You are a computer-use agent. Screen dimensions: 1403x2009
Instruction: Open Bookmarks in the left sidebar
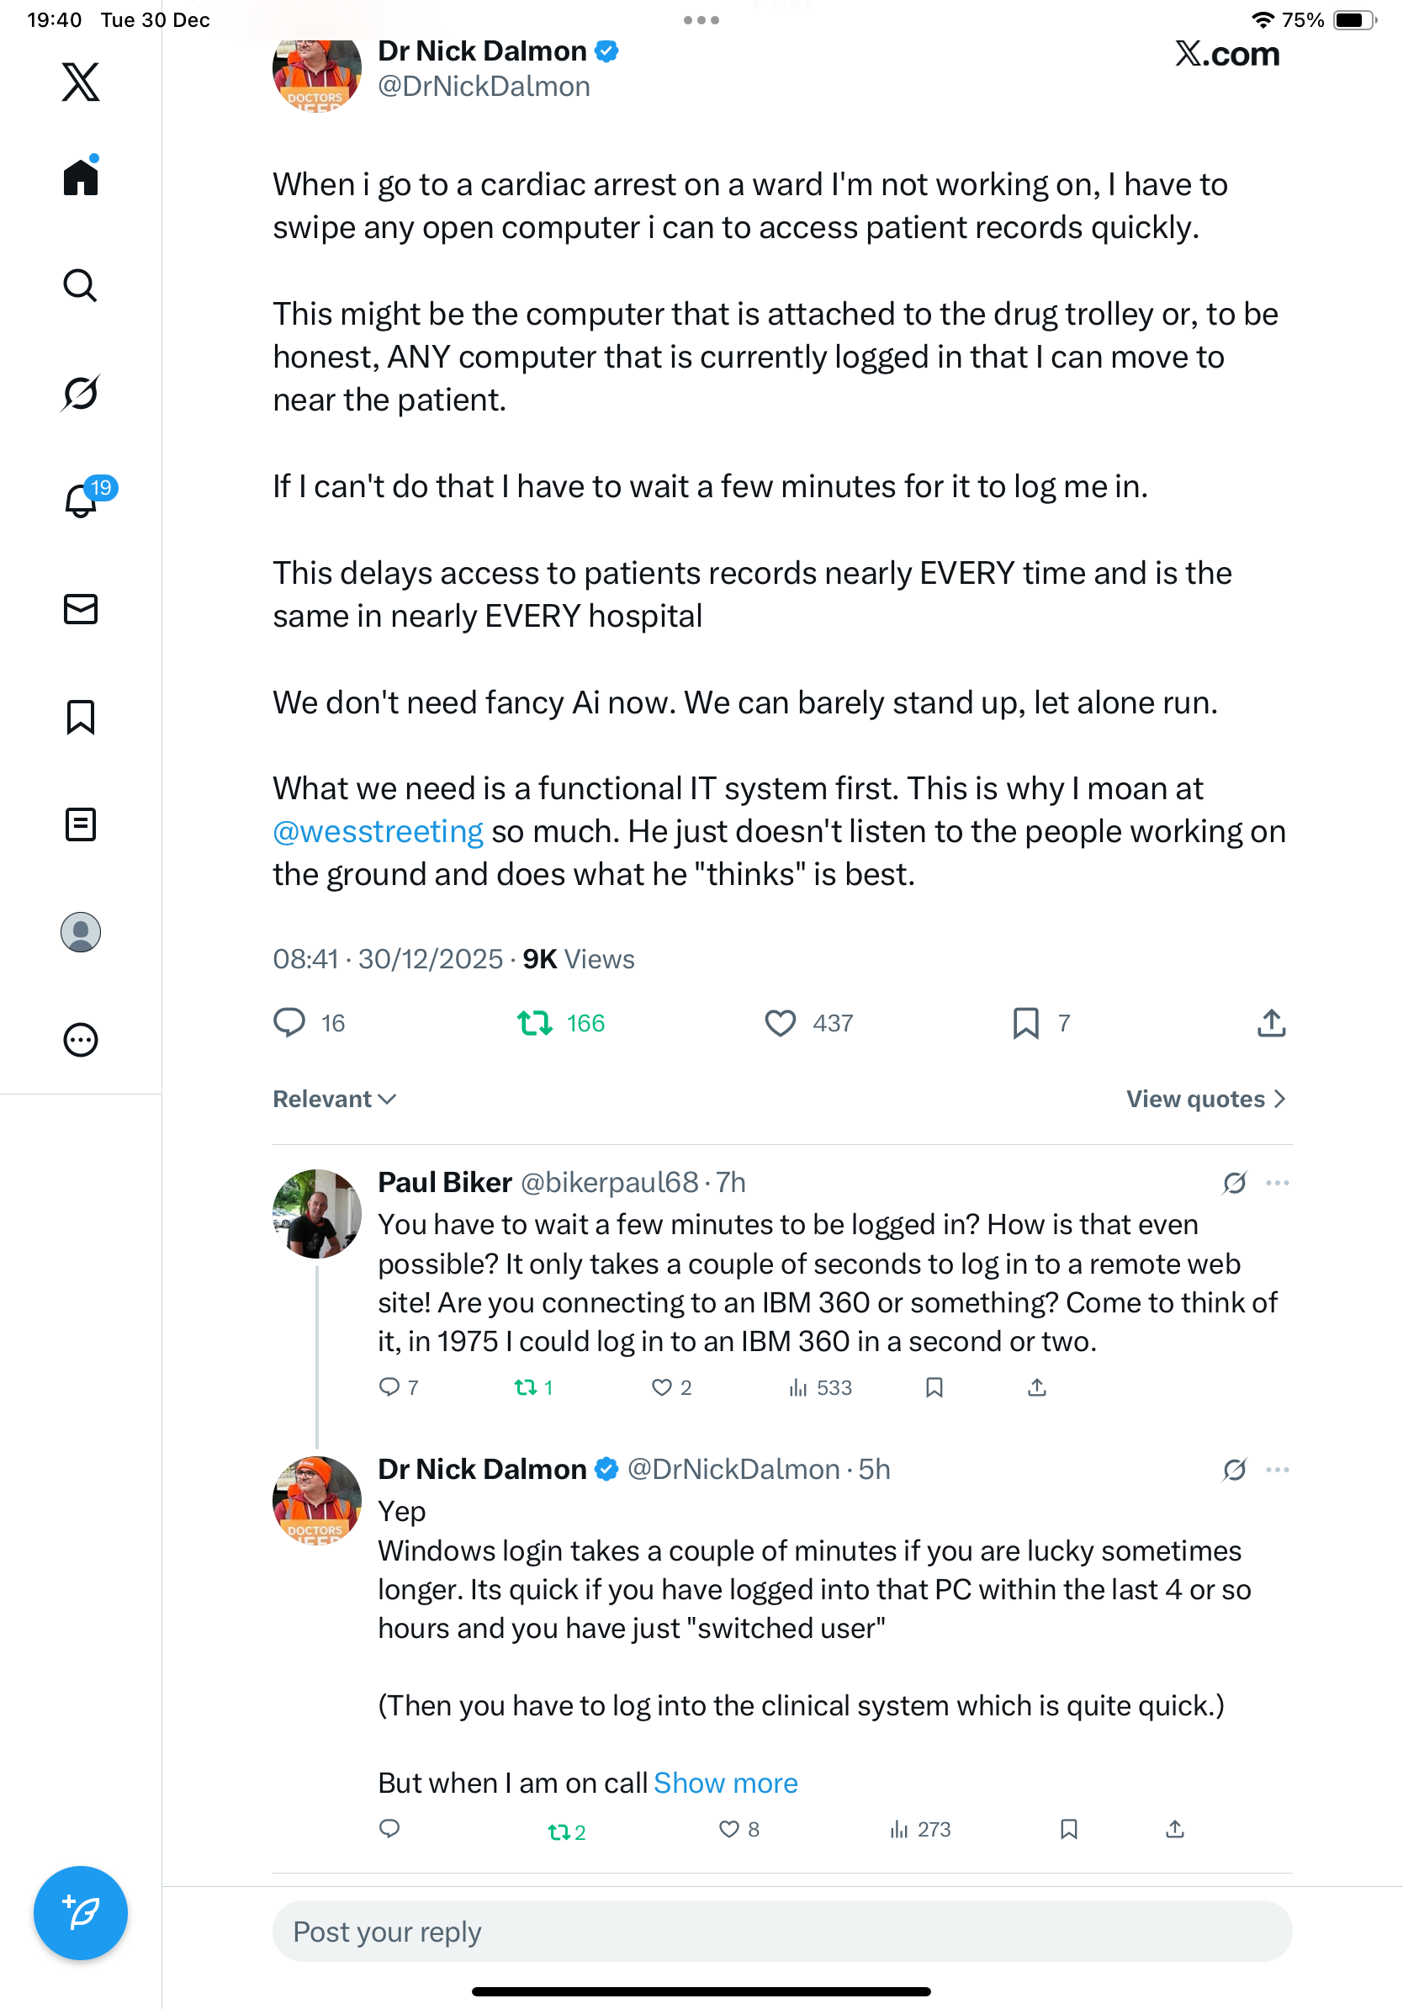click(x=81, y=717)
